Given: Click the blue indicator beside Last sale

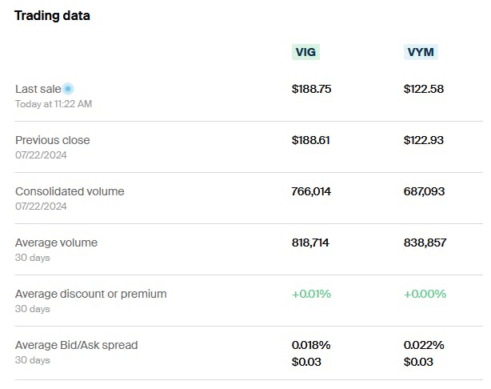Looking at the screenshot, I should pos(69,89).
